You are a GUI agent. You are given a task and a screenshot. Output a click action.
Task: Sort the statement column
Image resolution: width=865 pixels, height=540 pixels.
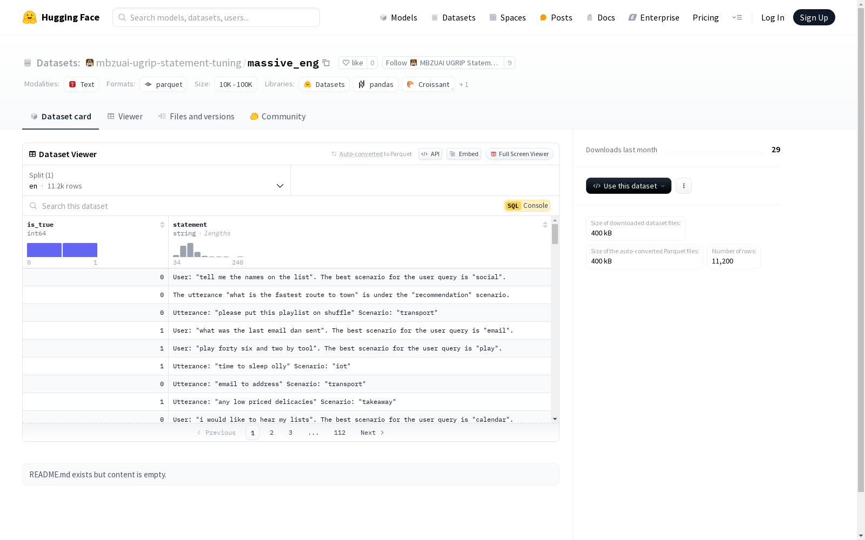(545, 225)
